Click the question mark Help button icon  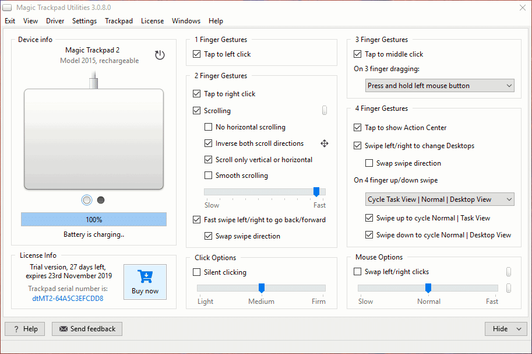pos(16,329)
